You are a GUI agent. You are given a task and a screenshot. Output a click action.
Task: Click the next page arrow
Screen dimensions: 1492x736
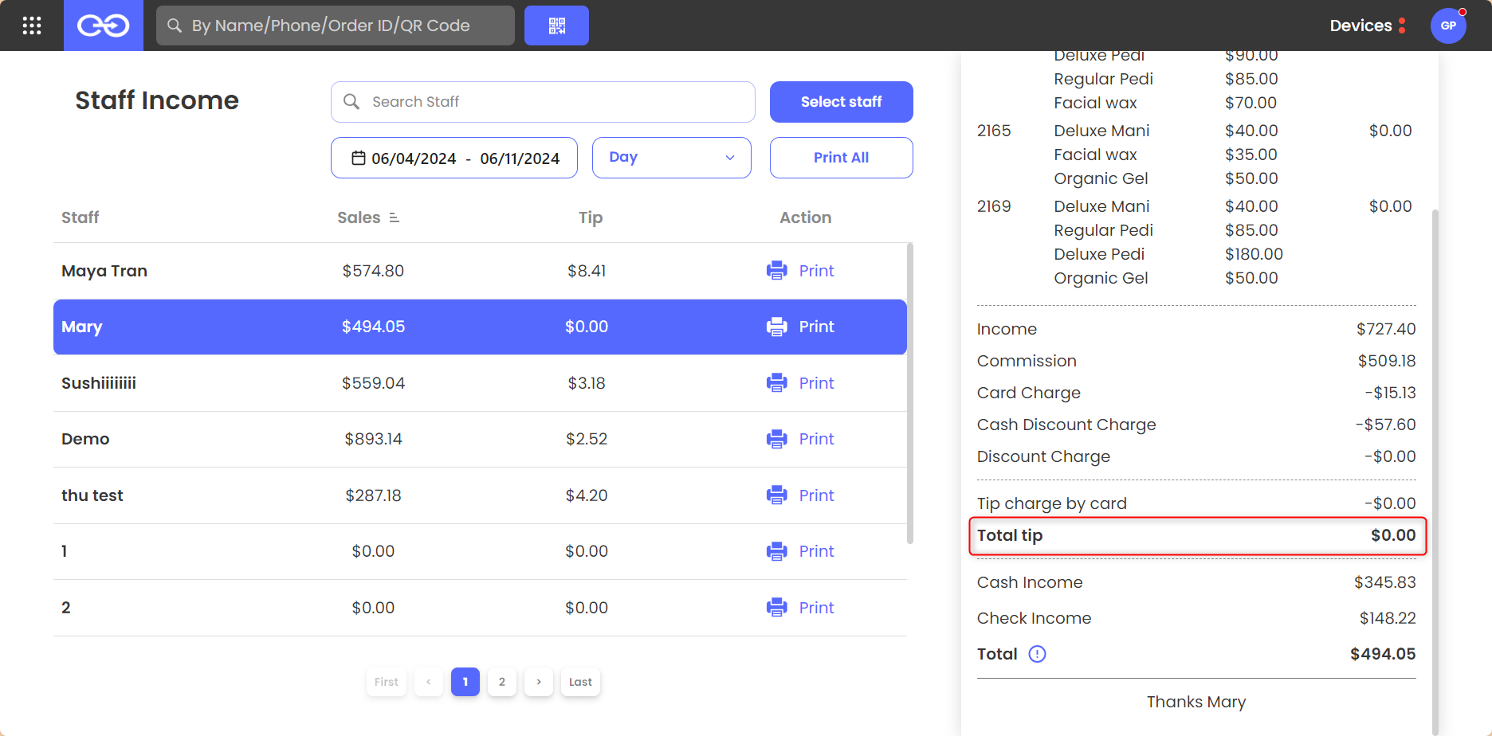point(539,682)
